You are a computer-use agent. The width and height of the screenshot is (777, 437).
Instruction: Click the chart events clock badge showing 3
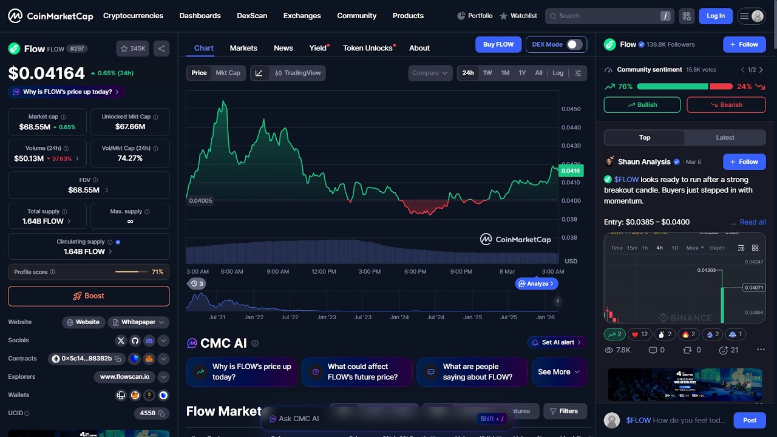pyautogui.click(x=196, y=283)
